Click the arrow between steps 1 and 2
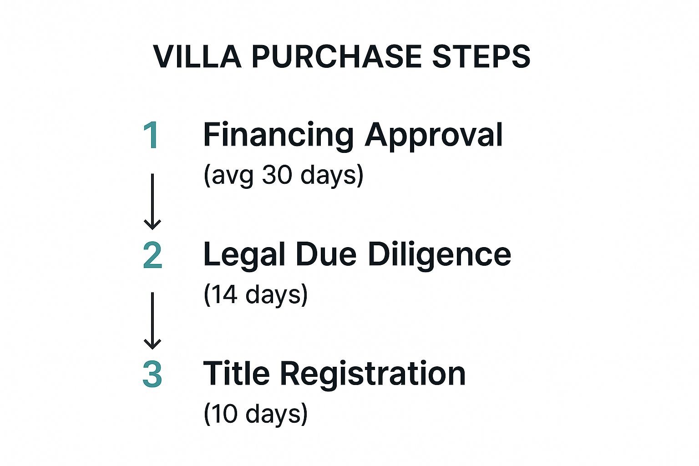This screenshot has height=466, width=699. click(152, 201)
